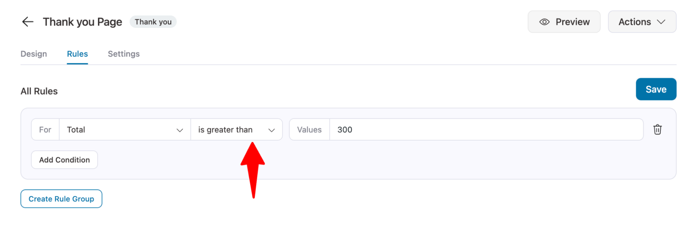Click the Actions chevron icon
The image size is (689, 246).
click(661, 22)
